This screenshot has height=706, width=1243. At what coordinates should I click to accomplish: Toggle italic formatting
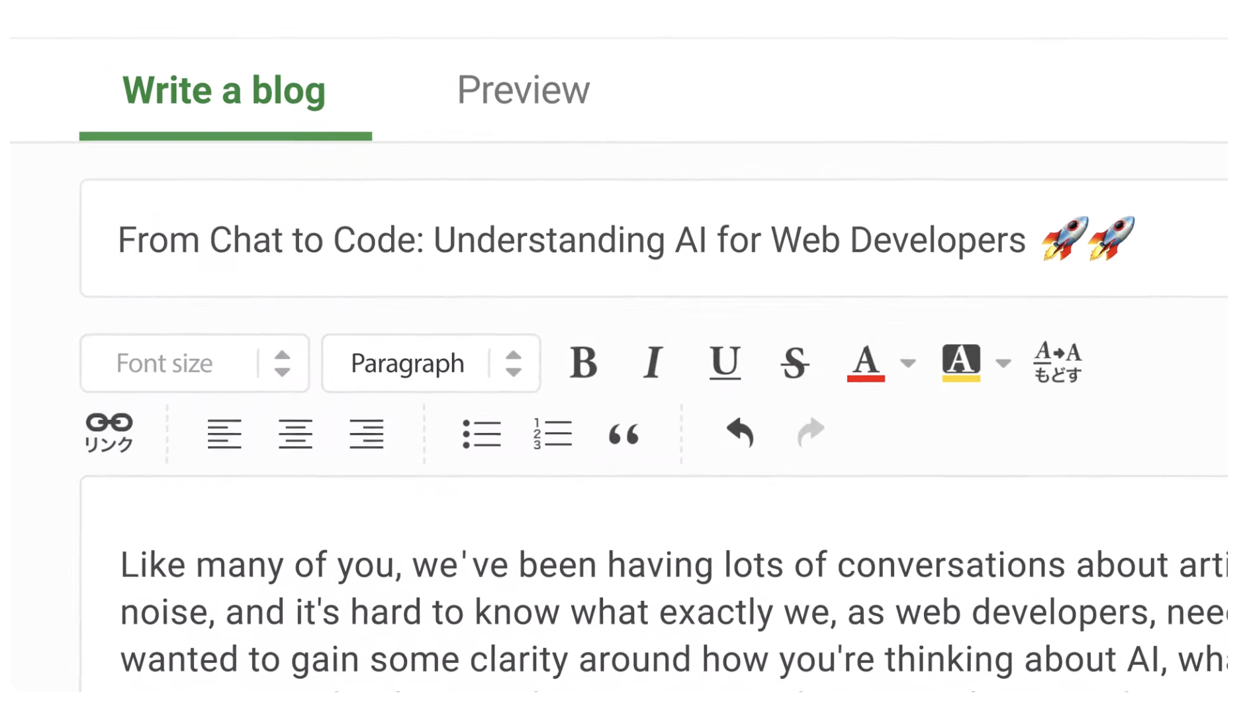coord(653,363)
